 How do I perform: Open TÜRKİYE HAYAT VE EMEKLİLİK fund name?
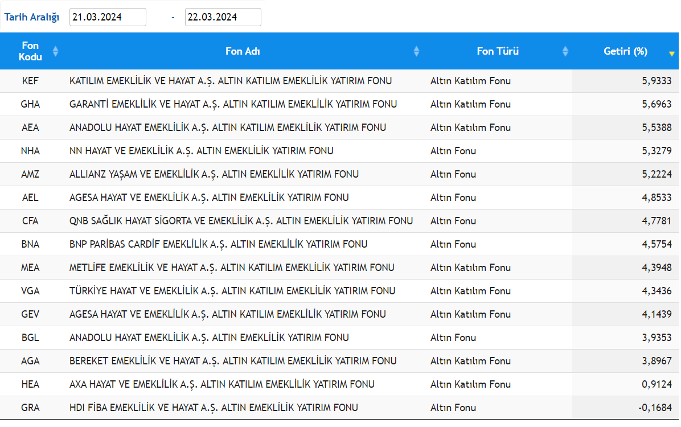click(232, 291)
